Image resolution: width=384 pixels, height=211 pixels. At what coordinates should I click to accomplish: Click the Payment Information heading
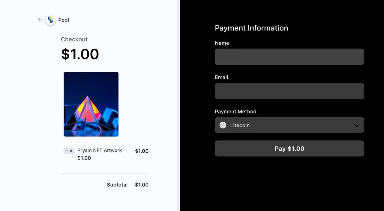251,28
